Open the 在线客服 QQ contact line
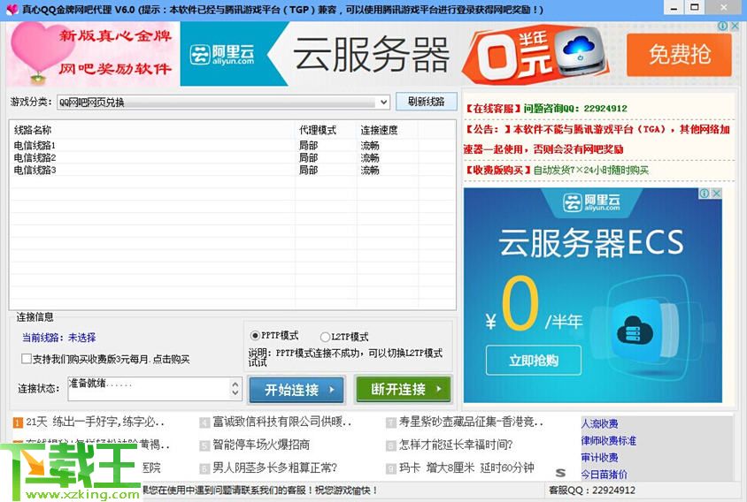The width and height of the screenshot is (747, 502). tap(545, 109)
